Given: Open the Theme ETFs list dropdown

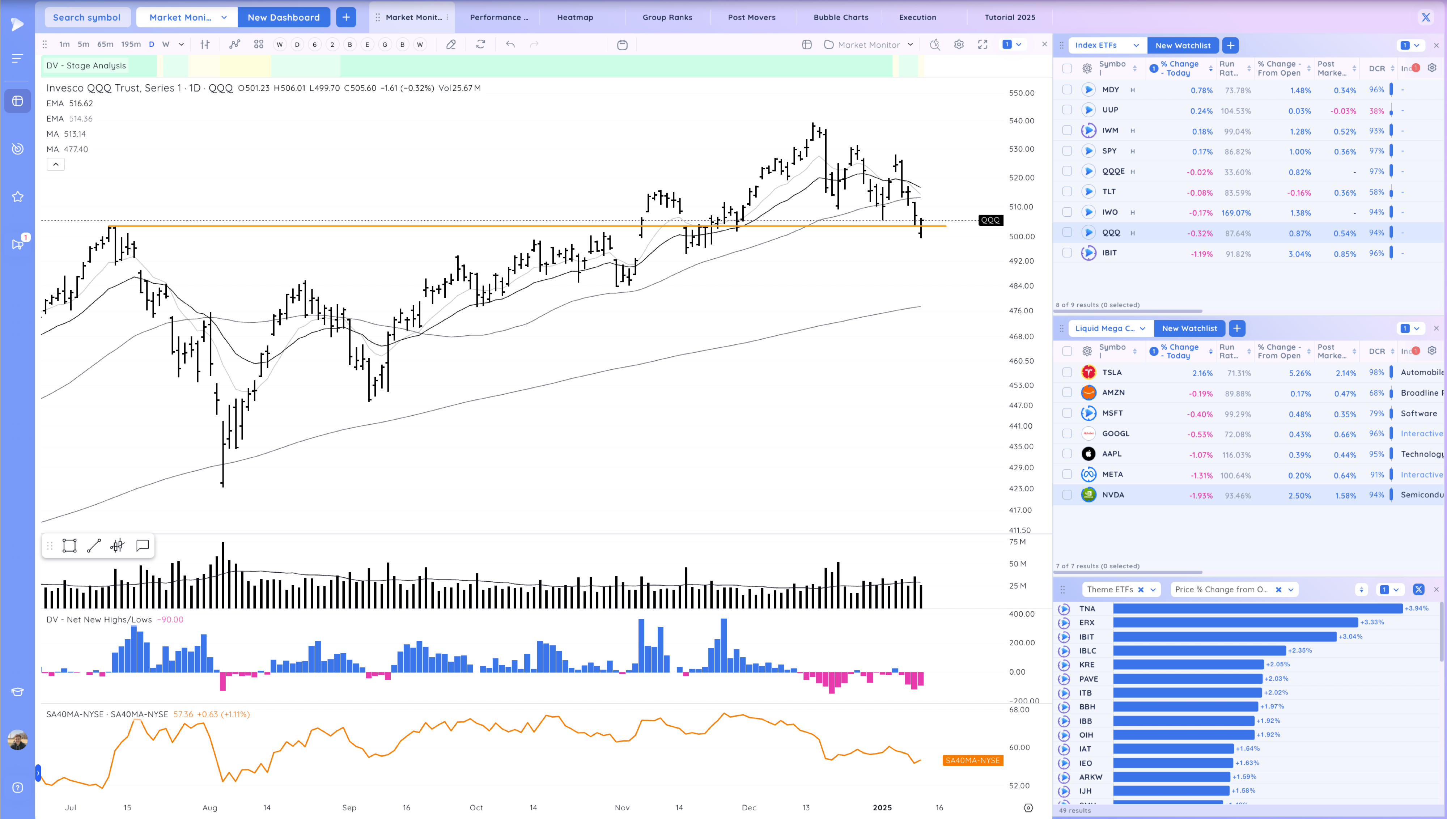Looking at the screenshot, I should [x=1153, y=590].
